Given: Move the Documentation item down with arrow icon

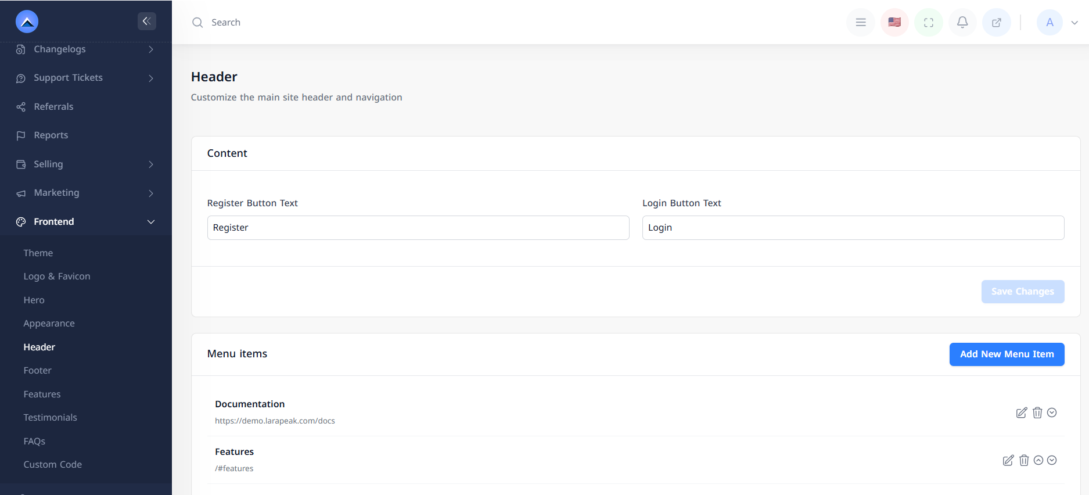Looking at the screenshot, I should point(1052,412).
